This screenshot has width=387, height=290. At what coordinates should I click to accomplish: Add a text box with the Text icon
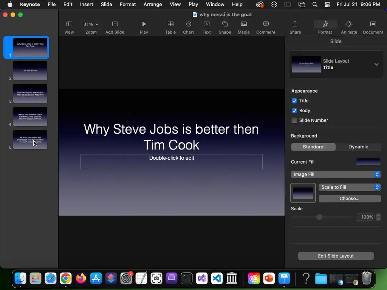207,24
